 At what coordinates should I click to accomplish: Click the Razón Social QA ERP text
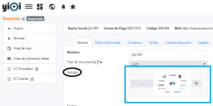pyautogui.click(x=83, y=28)
